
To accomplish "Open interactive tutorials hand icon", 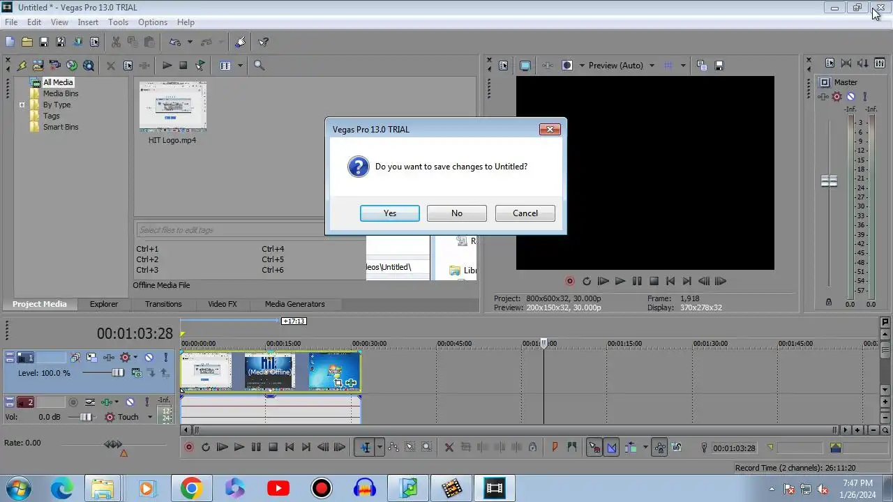I will [x=240, y=42].
